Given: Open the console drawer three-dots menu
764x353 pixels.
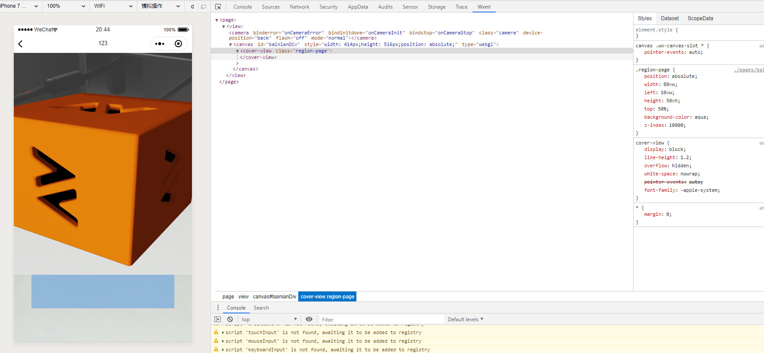Looking at the screenshot, I should tap(218, 308).
